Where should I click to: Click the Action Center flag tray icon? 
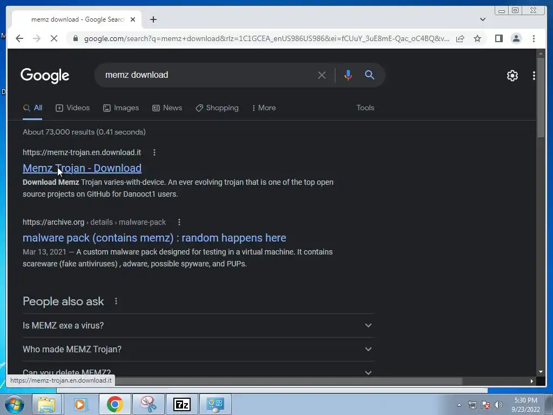[x=485, y=405]
